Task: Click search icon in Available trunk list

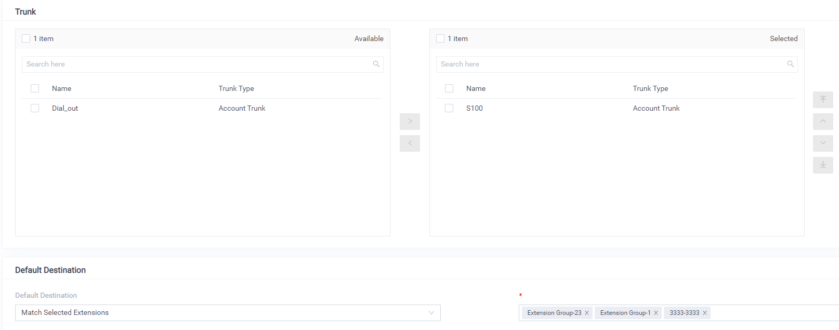Action: pyautogui.click(x=376, y=64)
